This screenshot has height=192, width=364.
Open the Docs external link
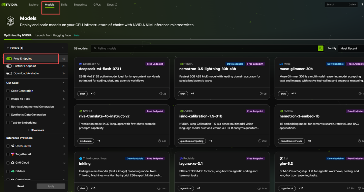point(112,5)
